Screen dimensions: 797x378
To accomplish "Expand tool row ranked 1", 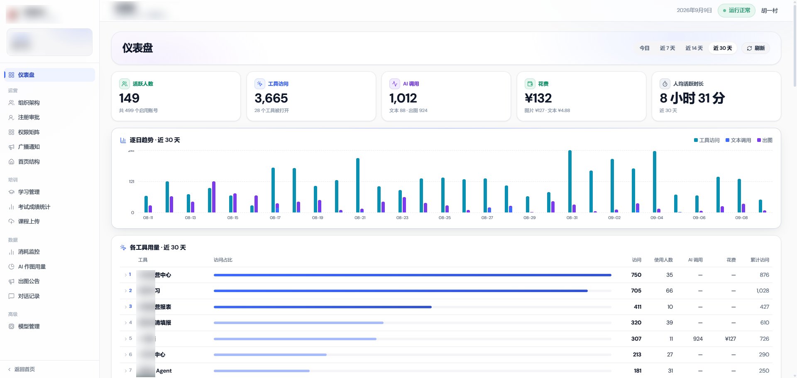I will (126, 275).
